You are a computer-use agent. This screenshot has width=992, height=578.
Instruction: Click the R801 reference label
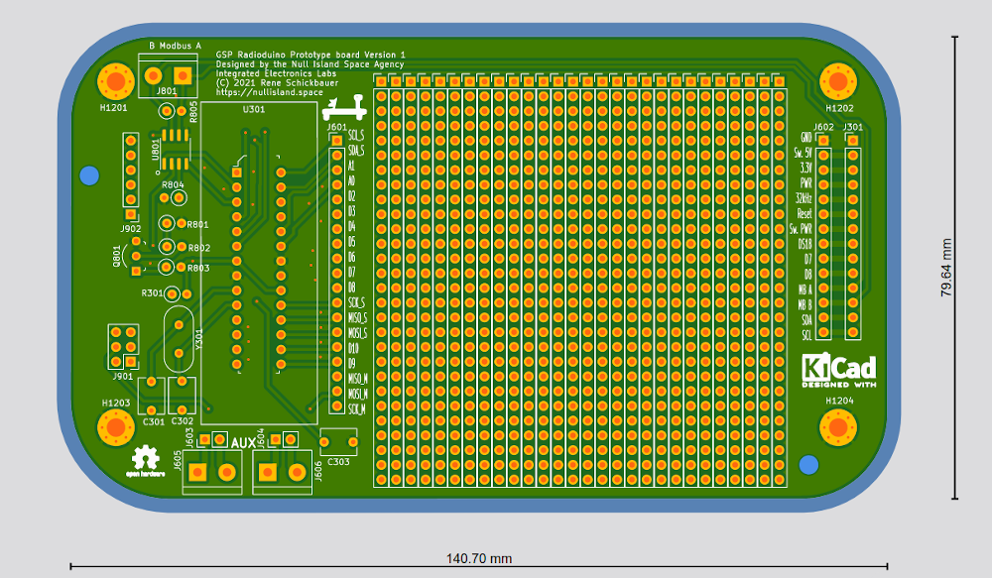(x=197, y=224)
